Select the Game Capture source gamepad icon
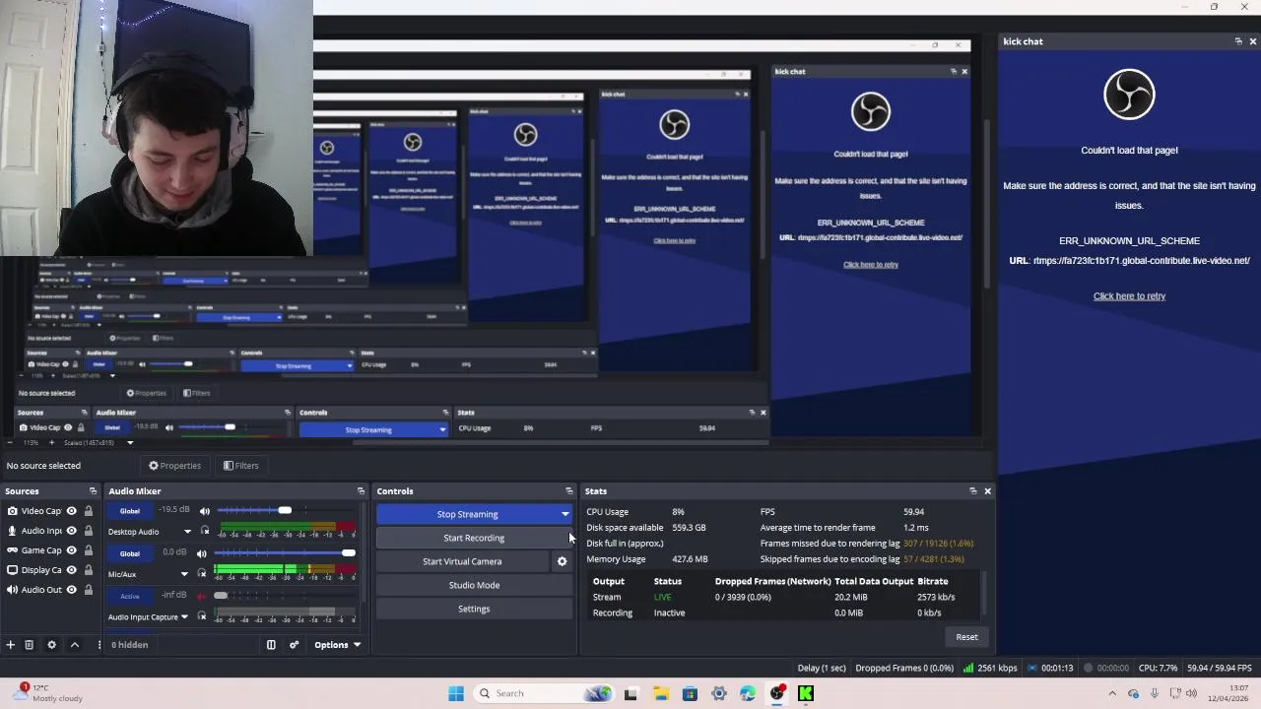 (12, 550)
